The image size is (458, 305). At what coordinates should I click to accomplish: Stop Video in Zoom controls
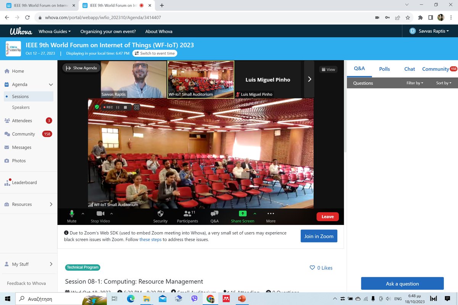tap(100, 216)
